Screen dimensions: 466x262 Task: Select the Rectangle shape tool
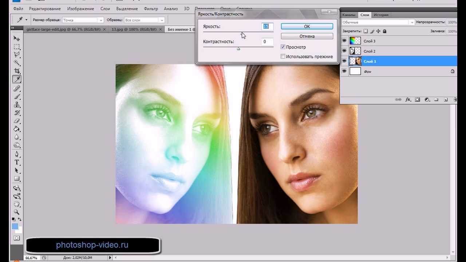[17, 178]
